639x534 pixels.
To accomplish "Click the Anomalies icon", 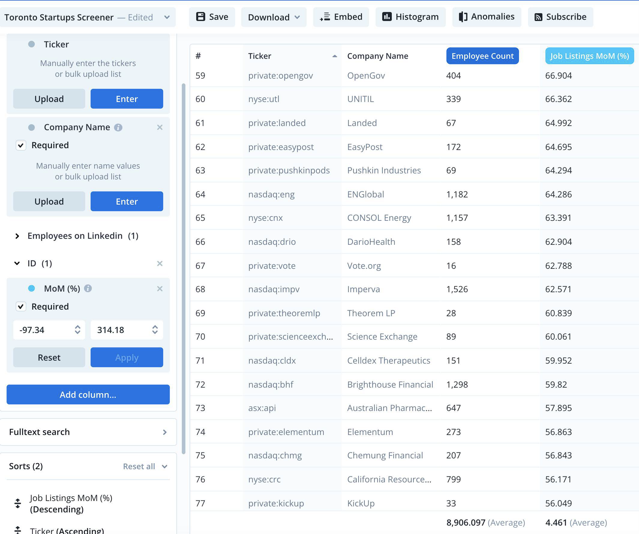I will [x=463, y=17].
